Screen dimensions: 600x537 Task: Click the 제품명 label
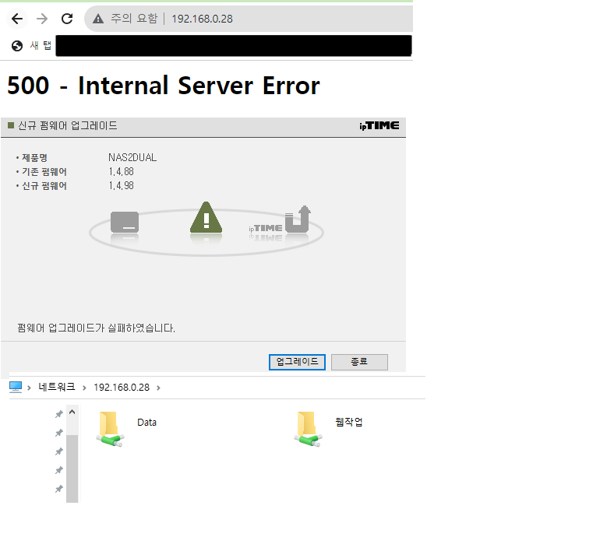click(x=34, y=157)
